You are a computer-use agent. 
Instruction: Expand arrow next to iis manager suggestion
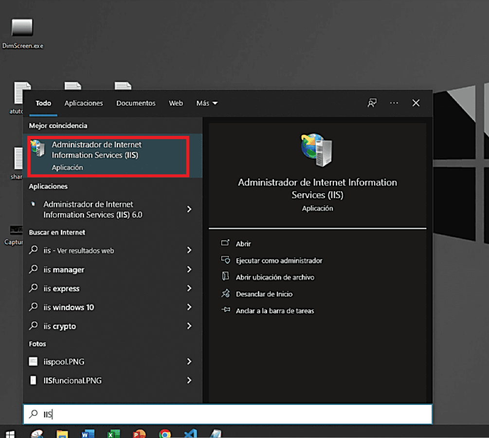189,270
